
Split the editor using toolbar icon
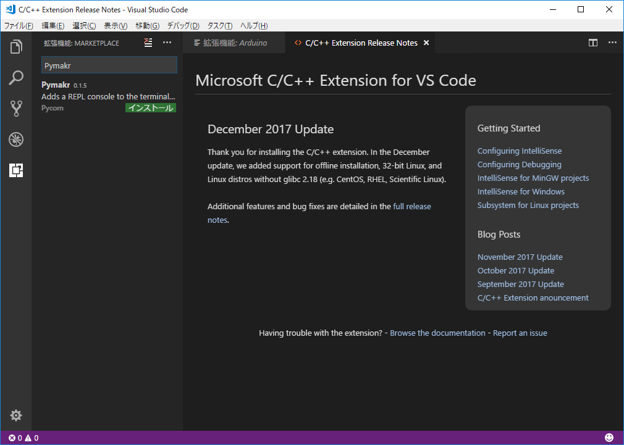pyautogui.click(x=593, y=43)
